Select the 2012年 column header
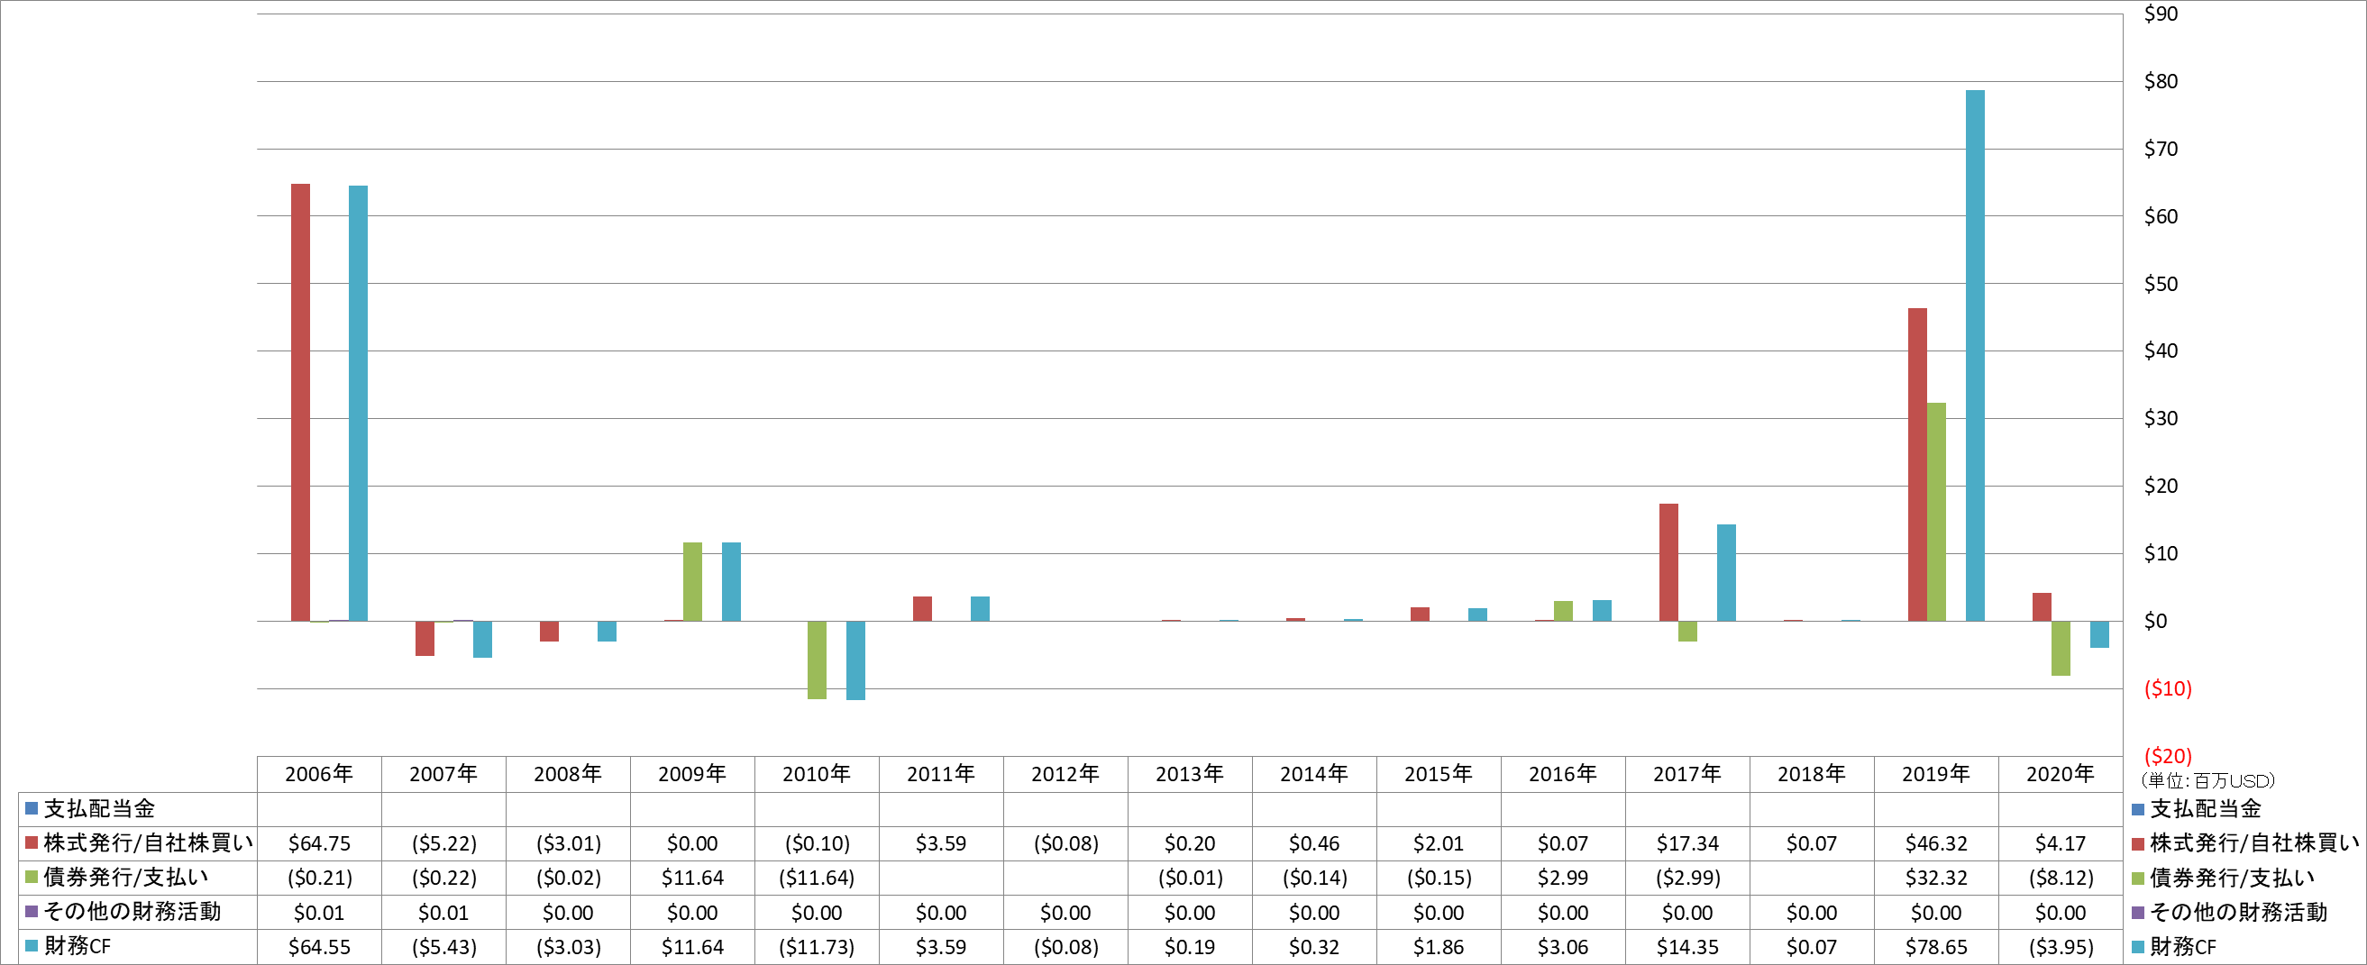 1065,774
